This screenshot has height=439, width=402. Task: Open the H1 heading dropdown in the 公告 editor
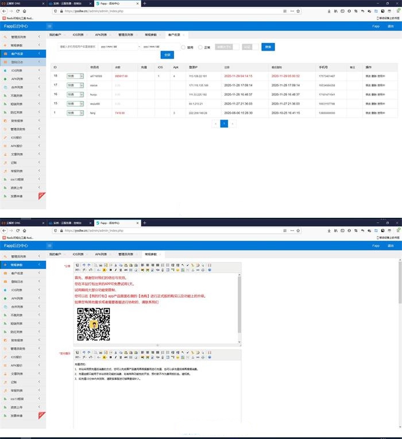click(x=78, y=270)
